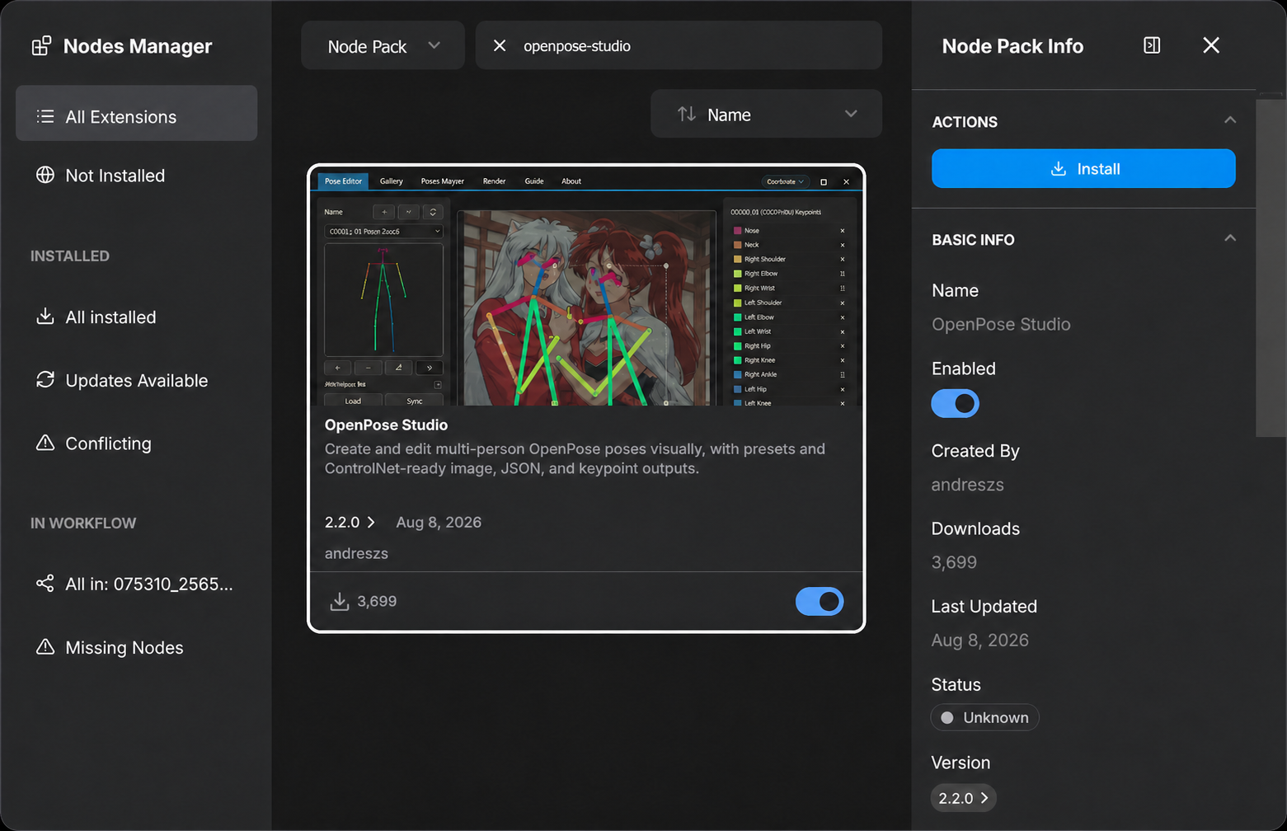Screen dimensions: 1287x831
Task: Open the 2.2.0 version selector on the card
Action: (x=350, y=523)
